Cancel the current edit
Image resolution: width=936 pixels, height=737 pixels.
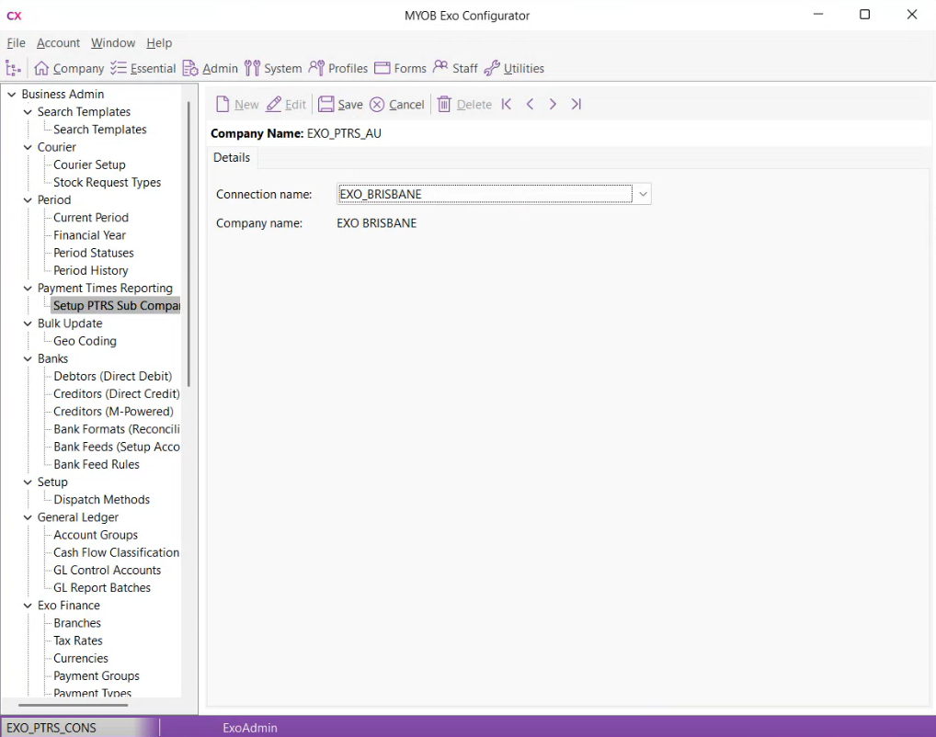[397, 105]
